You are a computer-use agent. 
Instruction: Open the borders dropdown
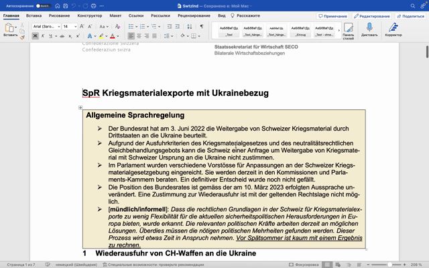point(195,36)
